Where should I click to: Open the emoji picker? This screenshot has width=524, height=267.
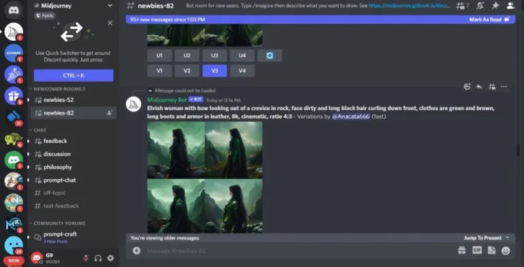click(x=506, y=251)
